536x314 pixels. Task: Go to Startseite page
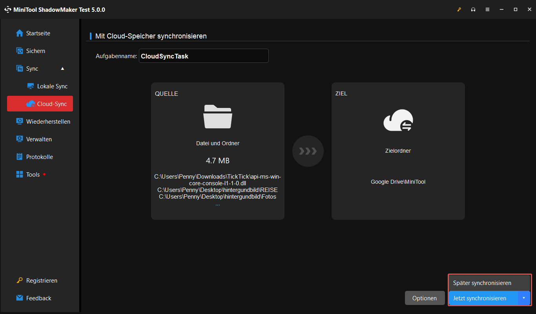pos(38,33)
